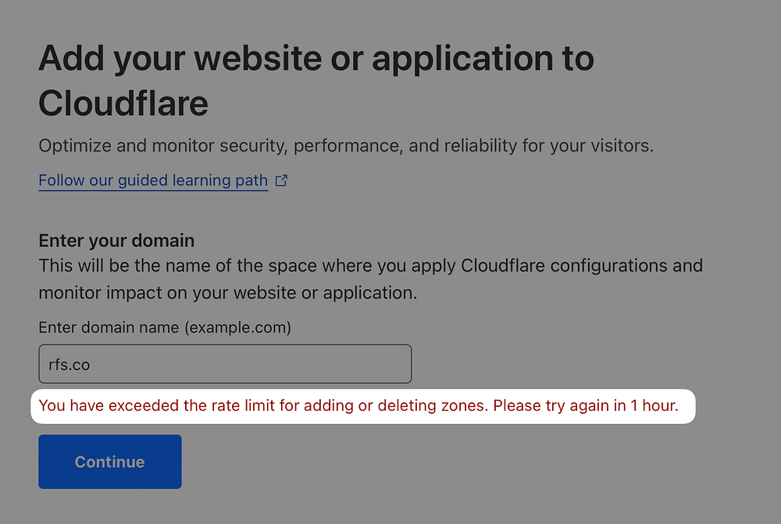Click the rfs.co text in the domain field
Image resolution: width=781 pixels, height=524 pixels.
pos(69,365)
